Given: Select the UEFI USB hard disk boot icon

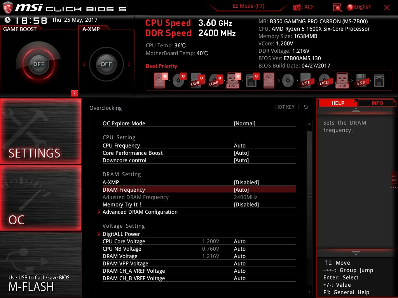Looking at the screenshot, I should tap(197, 81).
